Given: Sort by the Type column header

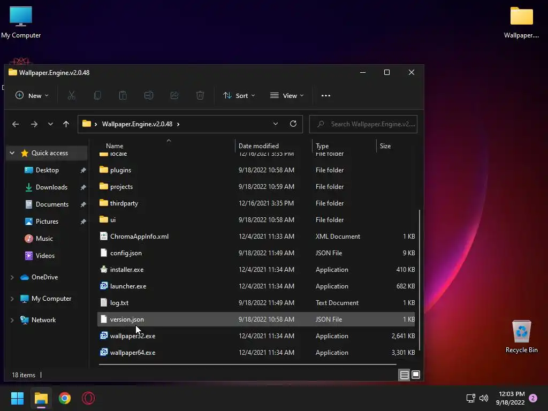Looking at the screenshot, I should pos(322,146).
